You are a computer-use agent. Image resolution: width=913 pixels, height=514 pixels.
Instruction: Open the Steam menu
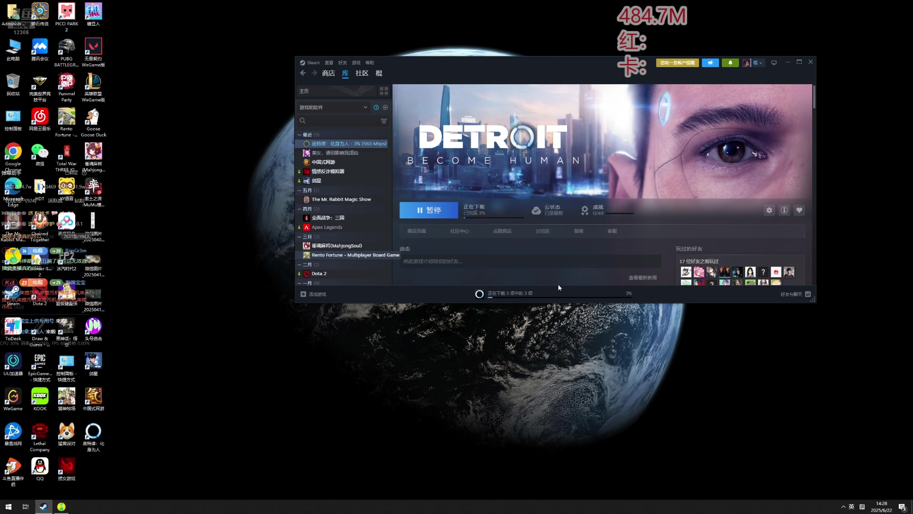[x=310, y=63]
